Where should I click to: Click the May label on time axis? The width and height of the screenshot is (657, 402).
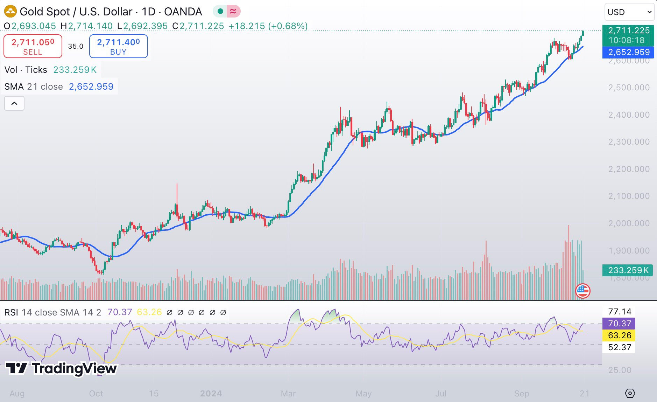363,393
